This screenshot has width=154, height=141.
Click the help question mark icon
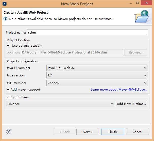pos(9,131)
